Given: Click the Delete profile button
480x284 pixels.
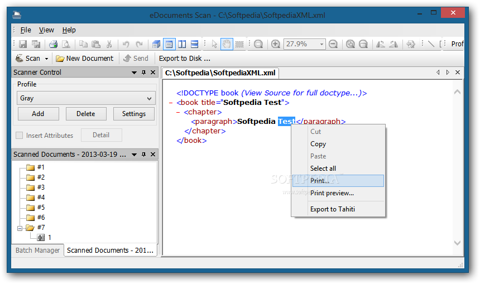Looking at the screenshot, I should click(x=86, y=114).
